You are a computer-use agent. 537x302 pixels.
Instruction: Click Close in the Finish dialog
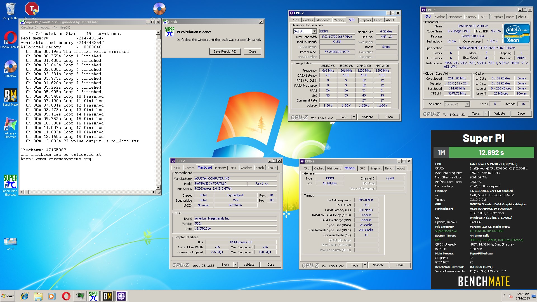252,51
